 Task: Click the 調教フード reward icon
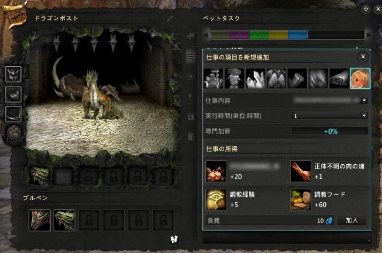tap(301, 200)
